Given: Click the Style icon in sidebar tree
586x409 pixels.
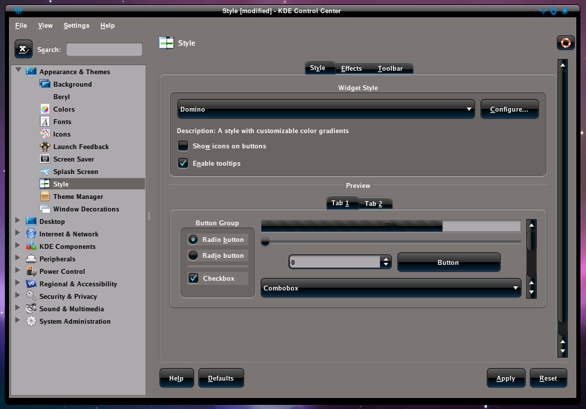Looking at the screenshot, I should click(45, 184).
